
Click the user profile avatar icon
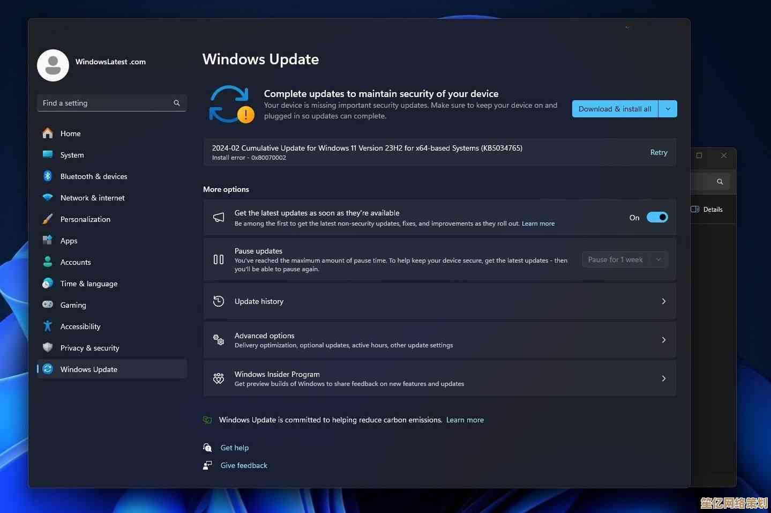(53, 65)
